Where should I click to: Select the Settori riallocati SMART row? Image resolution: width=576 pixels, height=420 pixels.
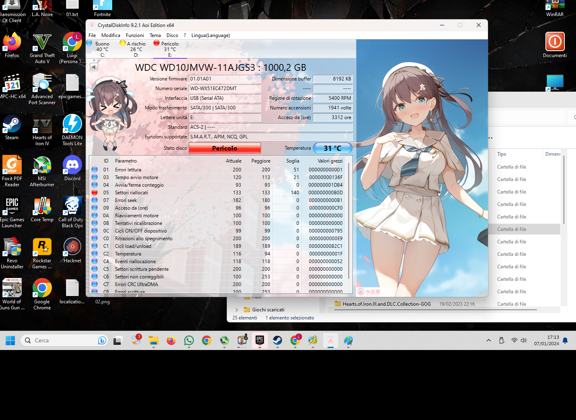[x=218, y=193]
